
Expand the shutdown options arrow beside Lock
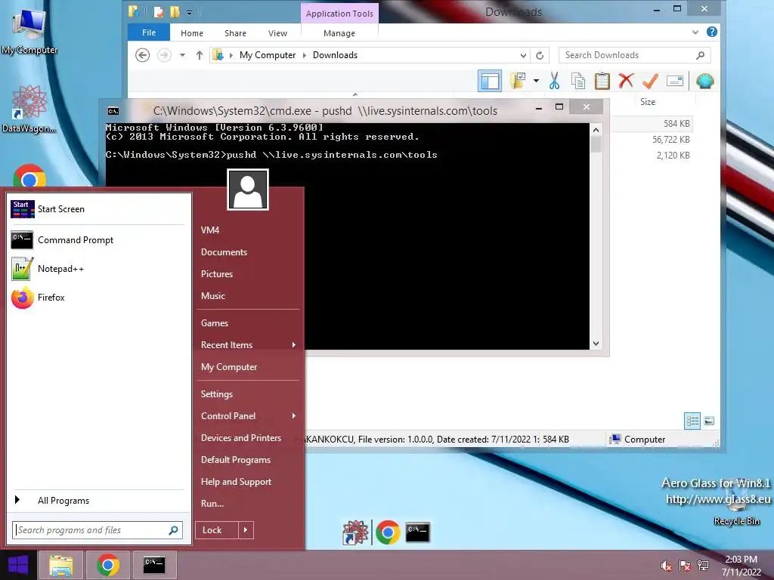point(246,530)
